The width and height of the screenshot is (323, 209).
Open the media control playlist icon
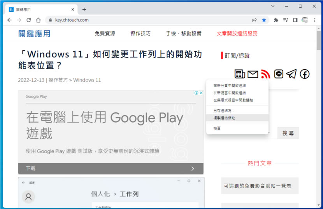pos(286,20)
